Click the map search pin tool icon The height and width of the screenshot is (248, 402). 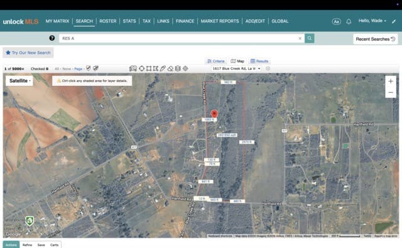coord(133,68)
